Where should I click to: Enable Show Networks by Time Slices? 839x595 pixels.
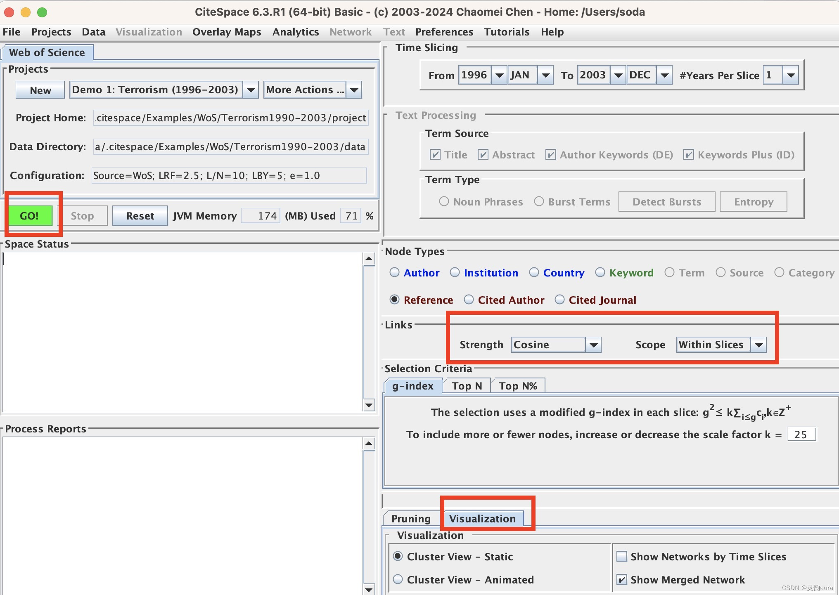pos(622,557)
